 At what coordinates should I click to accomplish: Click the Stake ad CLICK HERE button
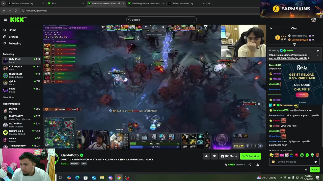pyautogui.click(x=302, y=95)
